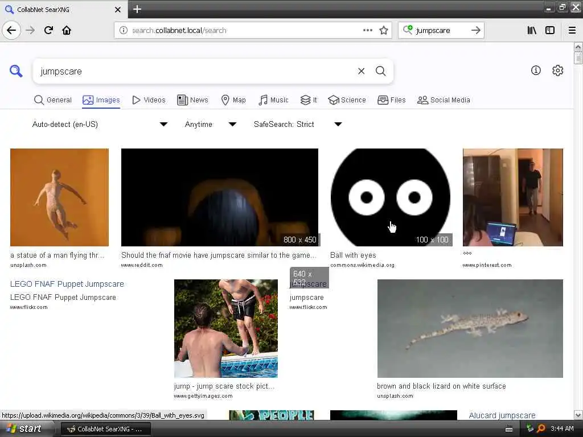
Task: Open the Firefox hamburger menu
Action: tap(572, 30)
